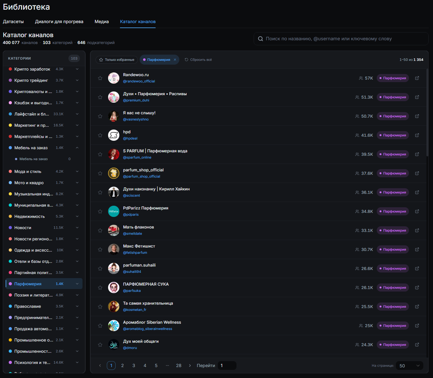Click the search magnifier icon
The image size is (433, 378).
tap(260, 39)
